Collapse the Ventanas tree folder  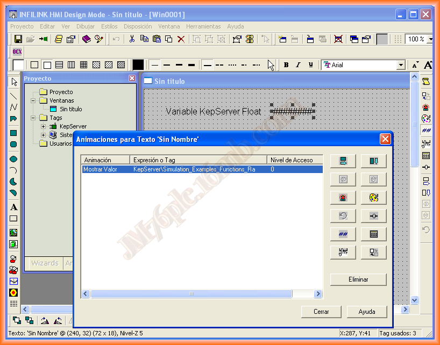click(x=33, y=100)
